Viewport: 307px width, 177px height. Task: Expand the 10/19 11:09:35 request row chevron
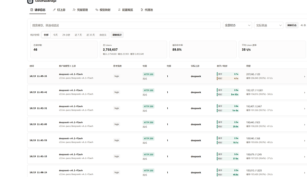point(304,76)
